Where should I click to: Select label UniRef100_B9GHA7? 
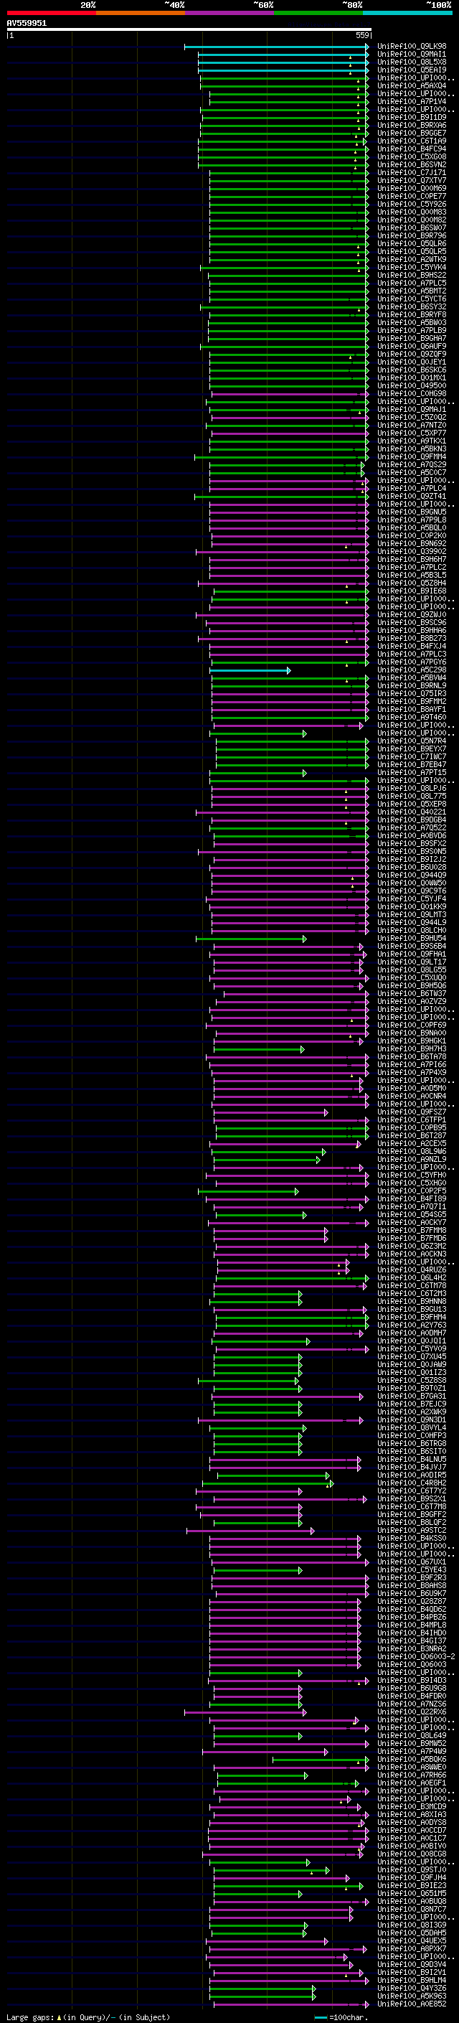[x=411, y=339]
